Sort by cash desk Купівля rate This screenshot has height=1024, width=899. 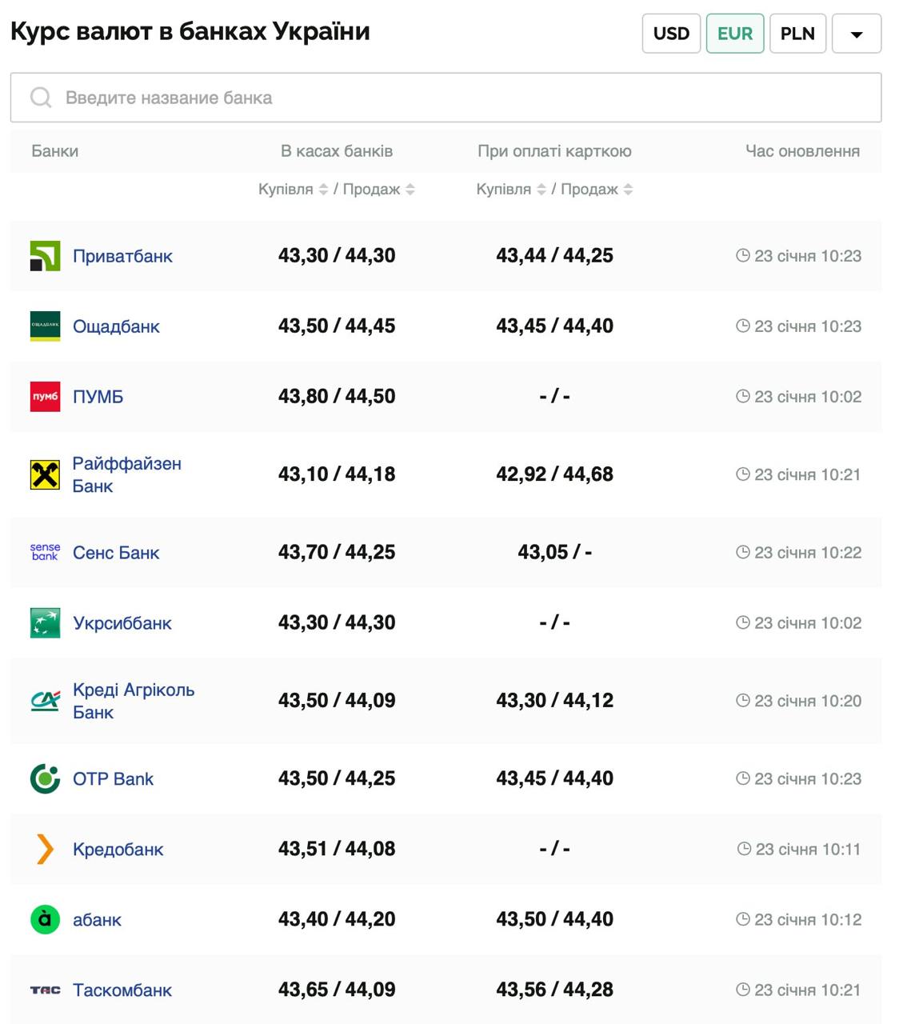323,190
